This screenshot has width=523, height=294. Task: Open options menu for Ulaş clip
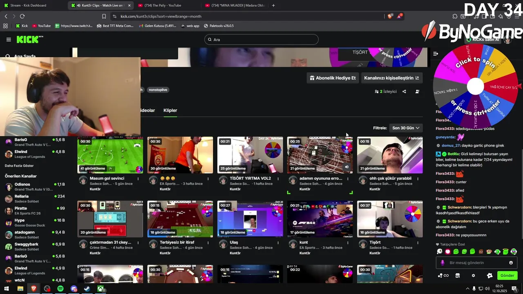(278, 243)
